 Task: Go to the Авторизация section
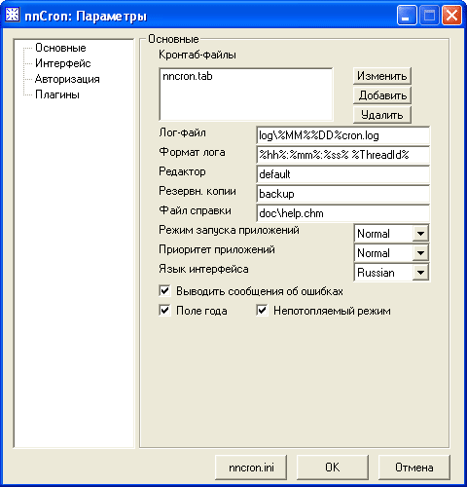tap(67, 79)
